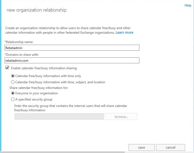194x153 pixels.
Task: Save the new organization relationship
Action: 141,147
